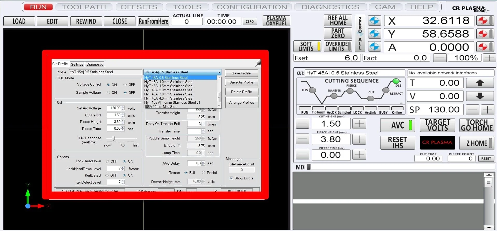The image size is (497, 231).
Task: Increase pierce time with plus button
Action: tap(359, 155)
